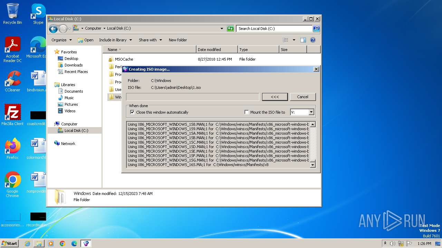Refresh the Local Disk folder view

[230, 29]
